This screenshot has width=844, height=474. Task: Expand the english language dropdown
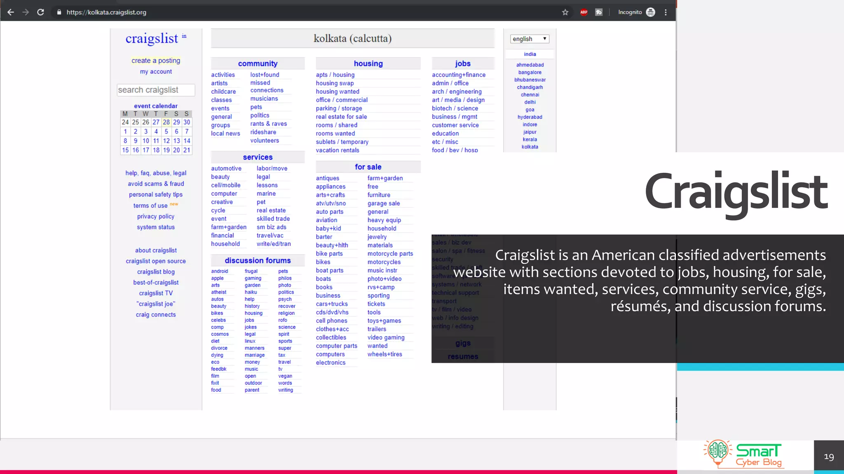point(530,39)
